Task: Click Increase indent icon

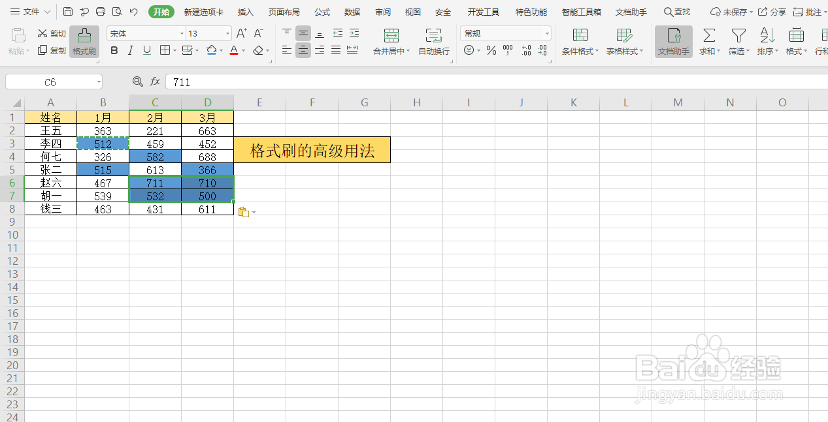Action: tap(354, 33)
